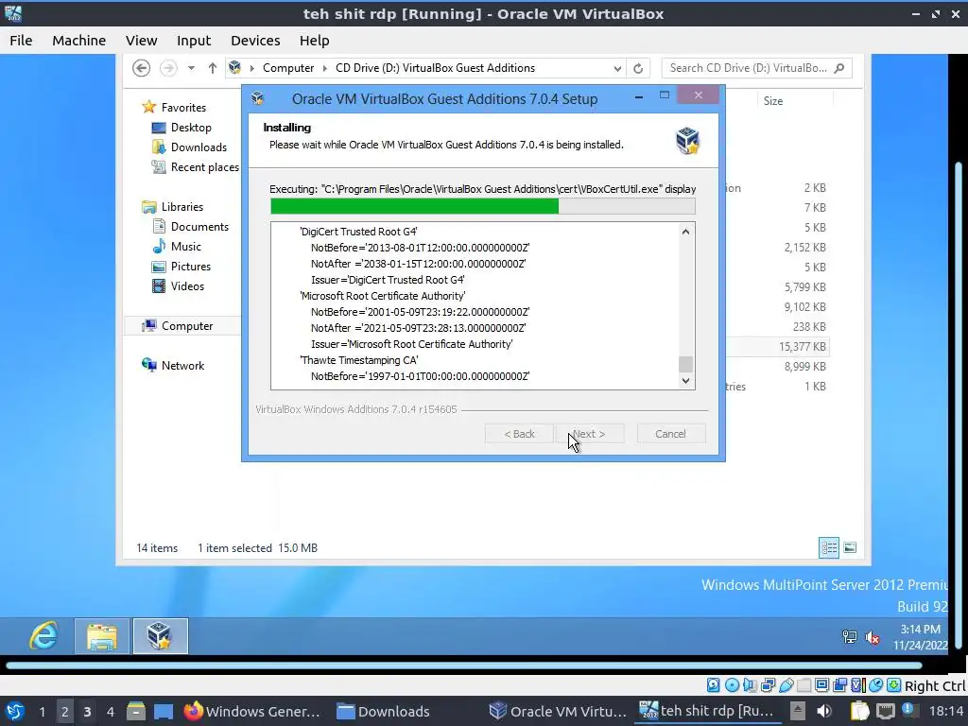Refresh the Explorer address bar location

tap(638, 68)
